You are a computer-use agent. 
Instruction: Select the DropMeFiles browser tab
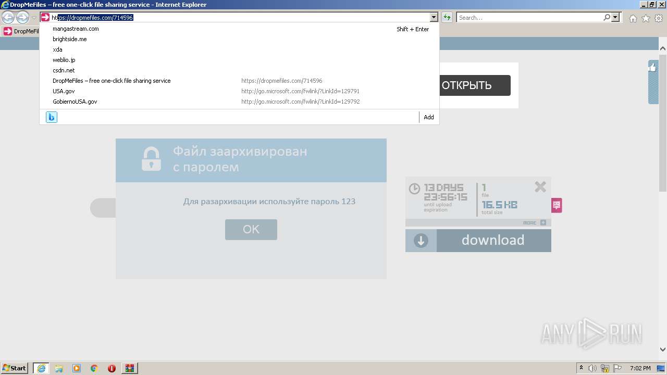coord(21,31)
